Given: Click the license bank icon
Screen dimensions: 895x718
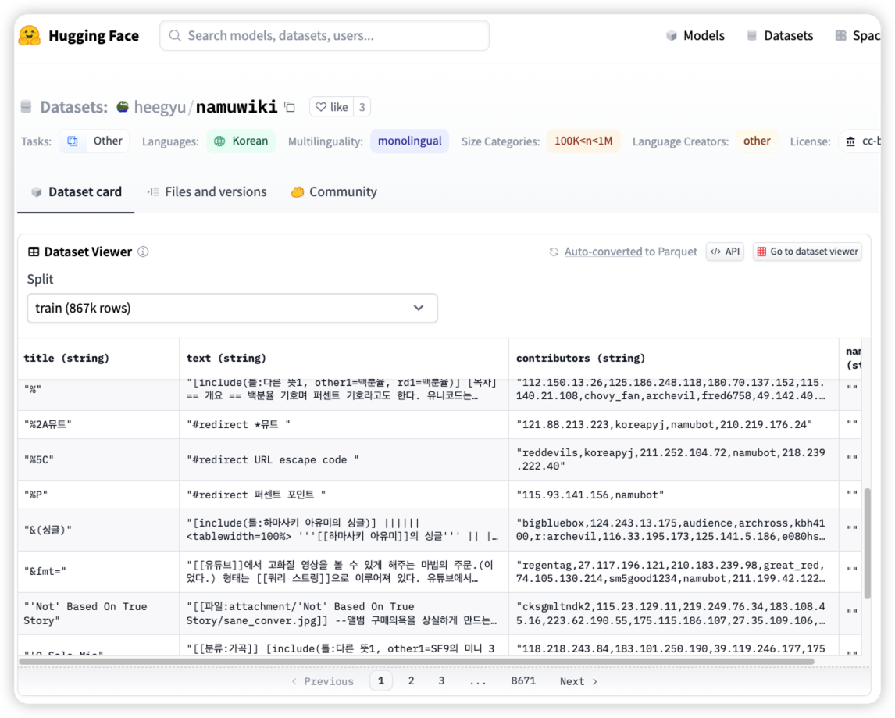Looking at the screenshot, I should 850,141.
